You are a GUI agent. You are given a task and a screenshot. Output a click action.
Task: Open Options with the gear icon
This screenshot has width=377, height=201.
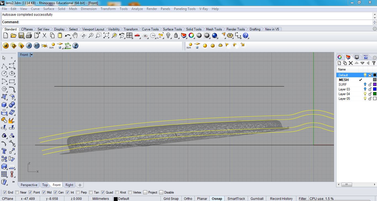click(230, 35)
